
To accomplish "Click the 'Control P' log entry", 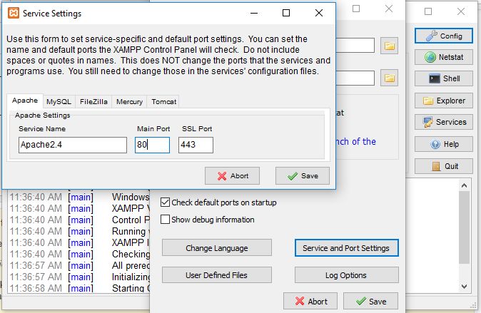I will (x=79, y=220).
